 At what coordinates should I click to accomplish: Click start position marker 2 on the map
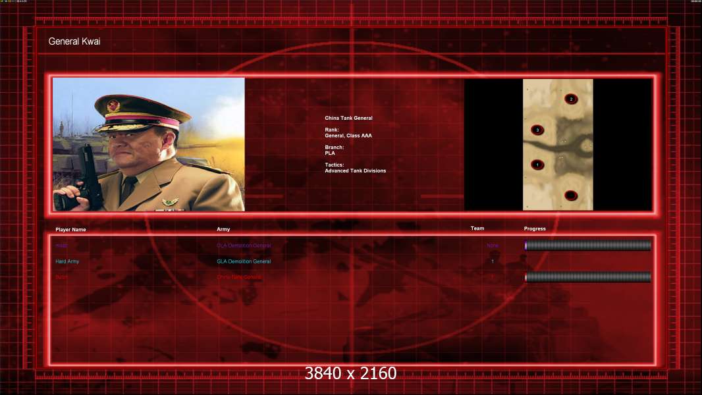(571, 99)
